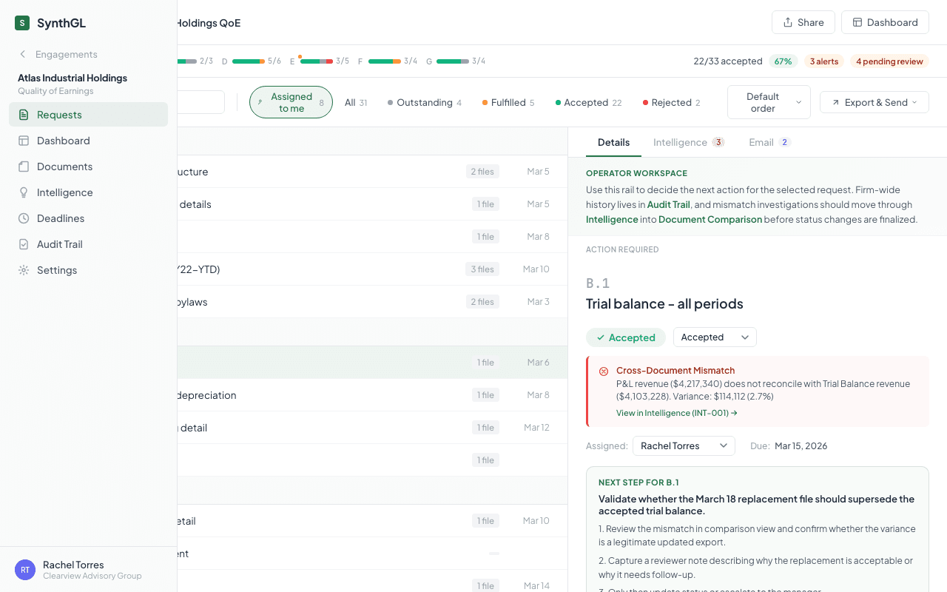The height and width of the screenshot is (592, 947).
Task: Open the Default order sorting dropdown
Action: click(x=769, y=102)
